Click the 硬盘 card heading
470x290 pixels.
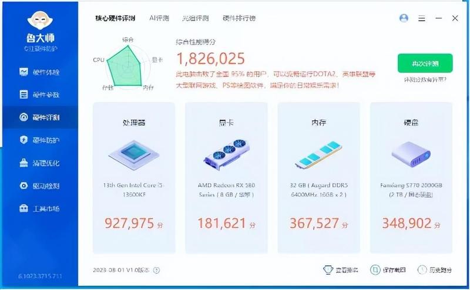pos(411,123)
